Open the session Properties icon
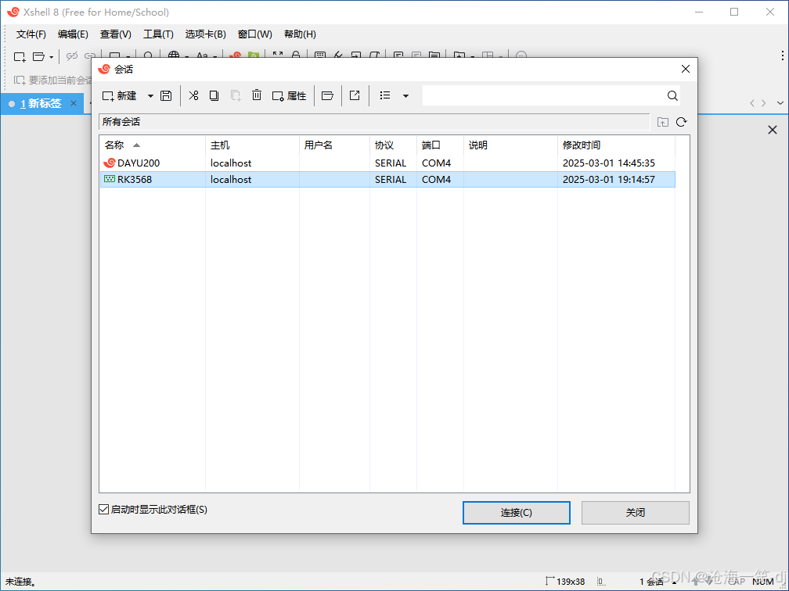789x591 pixels. coord(290,95)
